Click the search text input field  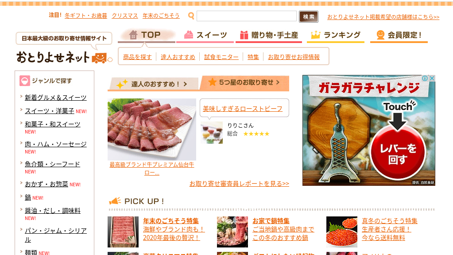coord(247,16)
